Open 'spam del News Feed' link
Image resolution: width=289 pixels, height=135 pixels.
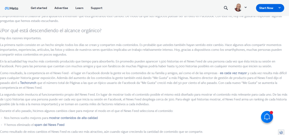tap(49, 125)
